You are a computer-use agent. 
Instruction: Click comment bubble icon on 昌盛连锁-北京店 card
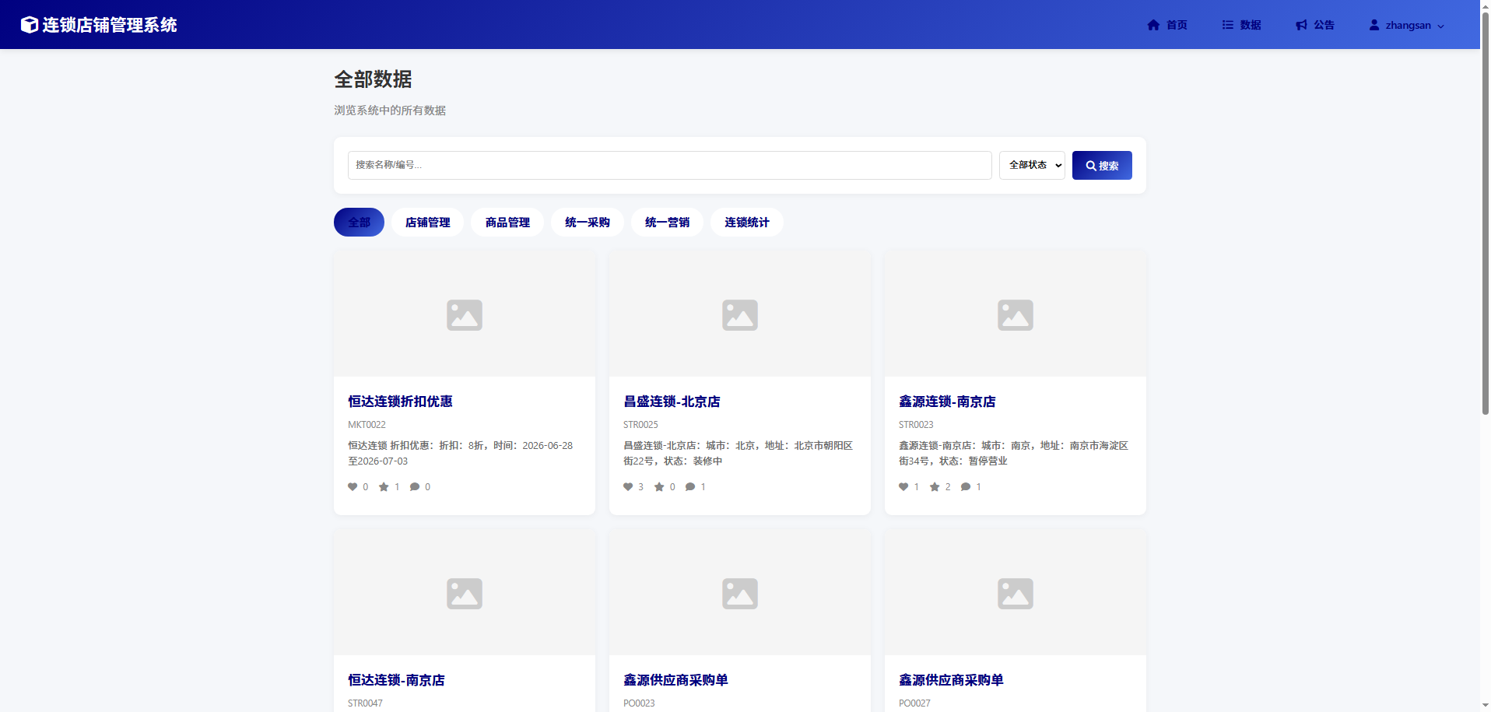click(690, 487)
